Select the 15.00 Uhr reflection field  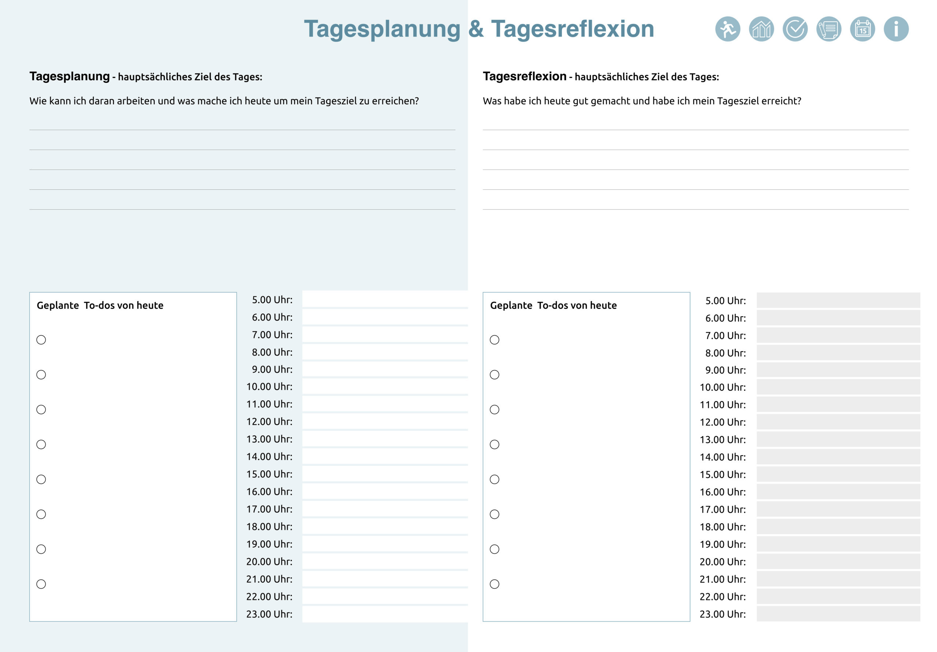(838, 474)
